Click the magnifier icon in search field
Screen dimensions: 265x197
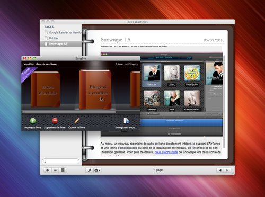coord(45,161)
